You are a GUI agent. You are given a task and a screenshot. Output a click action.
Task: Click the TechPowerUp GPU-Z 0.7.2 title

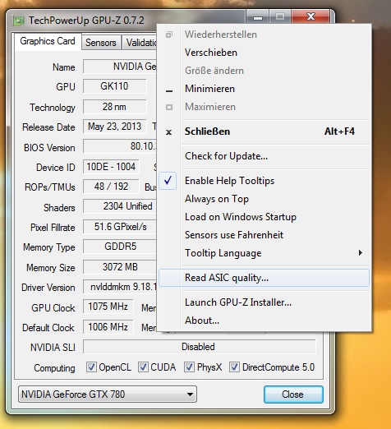point(86,21)
